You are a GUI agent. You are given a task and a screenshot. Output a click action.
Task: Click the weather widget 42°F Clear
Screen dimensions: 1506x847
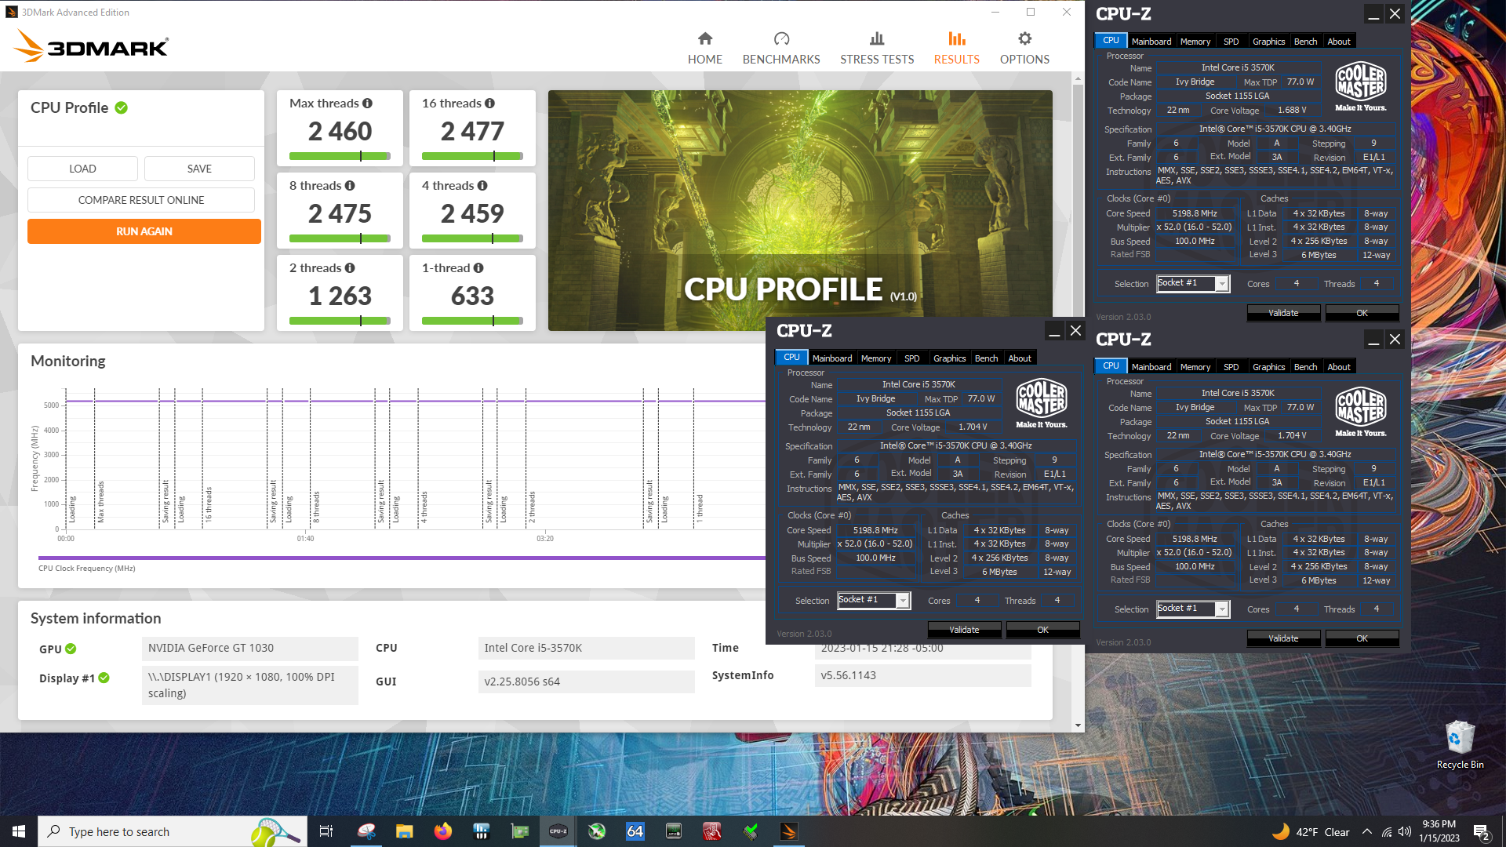[x=1311, y=831]
